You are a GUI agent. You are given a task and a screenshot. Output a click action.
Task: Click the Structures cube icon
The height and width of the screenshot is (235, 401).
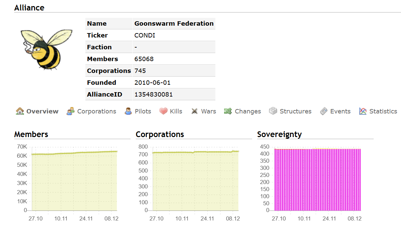(273, 111)
